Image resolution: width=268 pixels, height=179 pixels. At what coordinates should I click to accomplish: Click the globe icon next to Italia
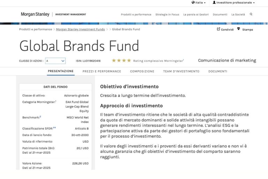pos(193,2)
